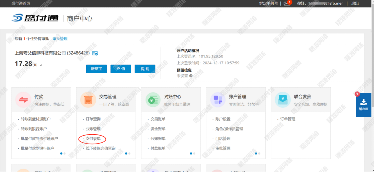Open 批量付款到银行账户

tap(38, 148)
